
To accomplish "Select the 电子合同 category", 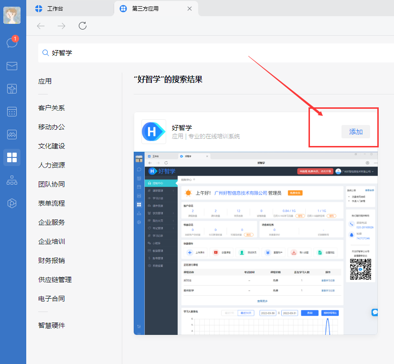I will (x=52, y=299).
